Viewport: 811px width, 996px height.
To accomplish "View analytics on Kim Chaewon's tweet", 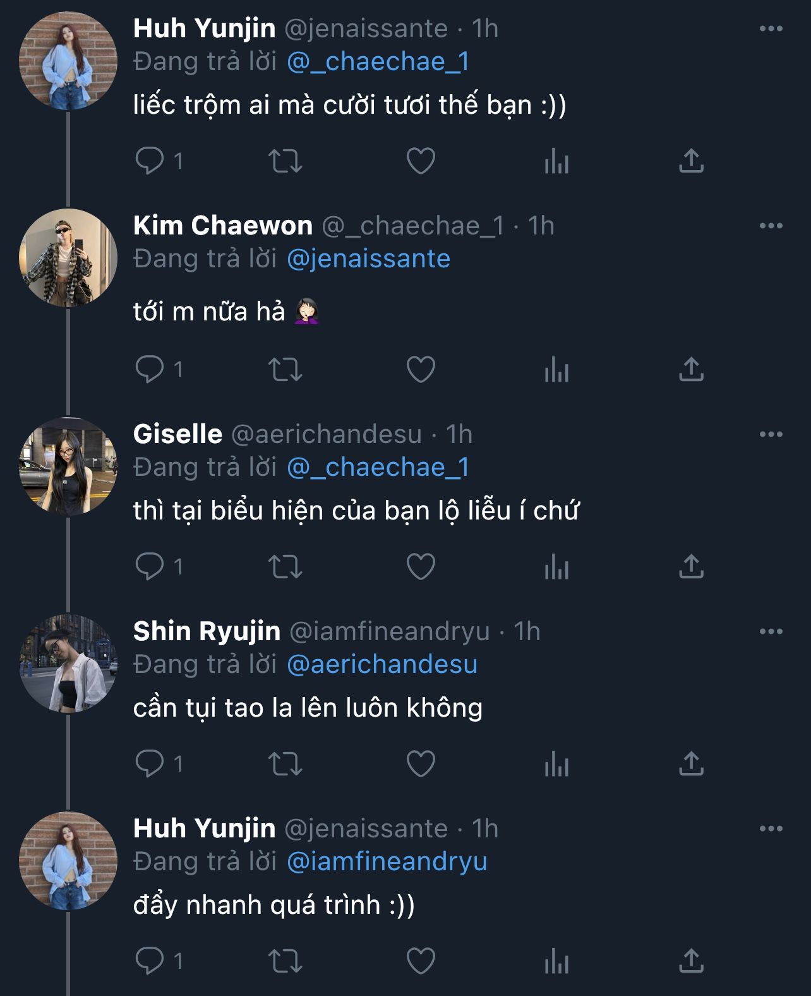I will [x=556, y=369].
